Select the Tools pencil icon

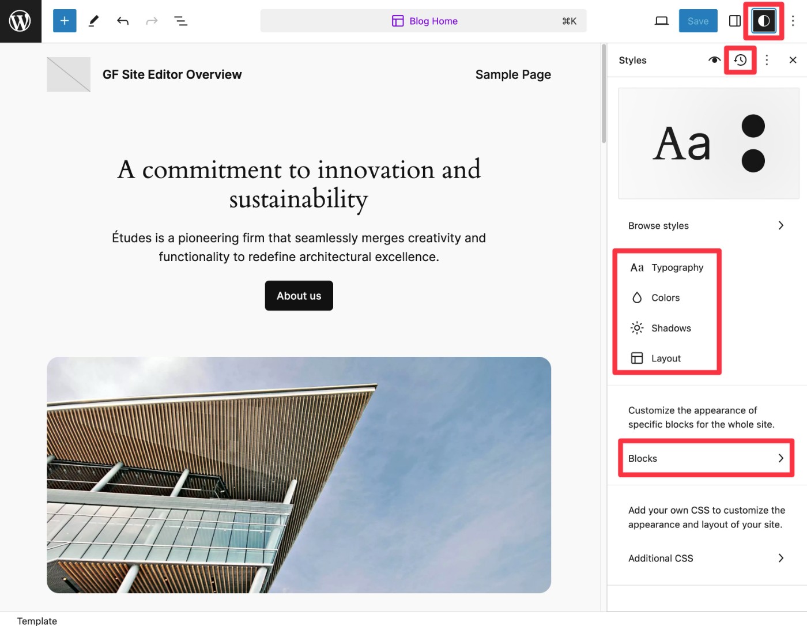(93, 21)
